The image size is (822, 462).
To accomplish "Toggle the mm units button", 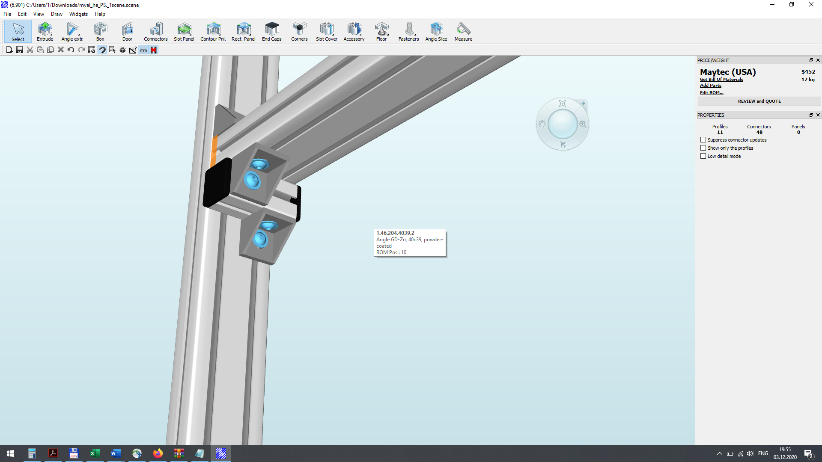I will click(143, 50).
